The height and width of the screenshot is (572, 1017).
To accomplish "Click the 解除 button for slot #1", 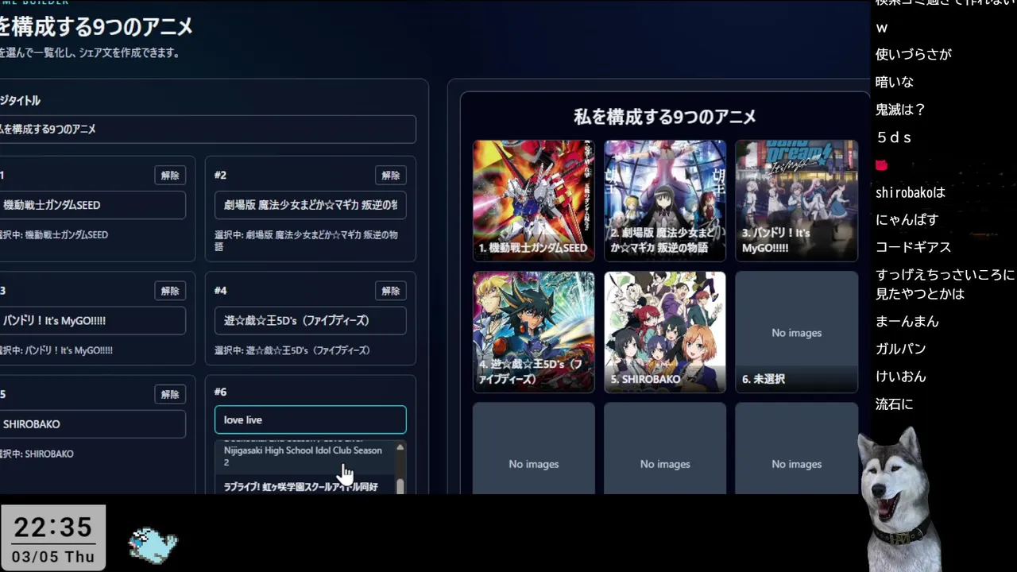I will (170, 175).
